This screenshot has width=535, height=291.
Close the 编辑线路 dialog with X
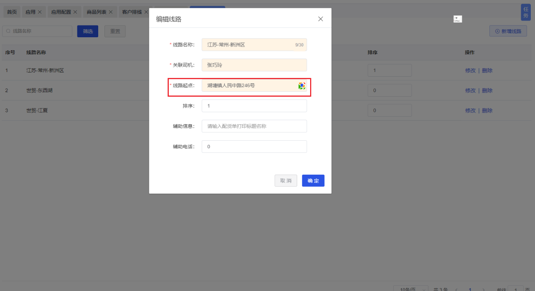pos(321,19)
